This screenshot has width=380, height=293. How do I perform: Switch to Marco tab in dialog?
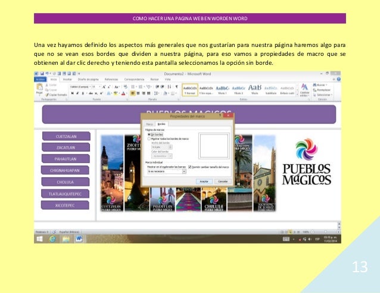pos(149,124)
